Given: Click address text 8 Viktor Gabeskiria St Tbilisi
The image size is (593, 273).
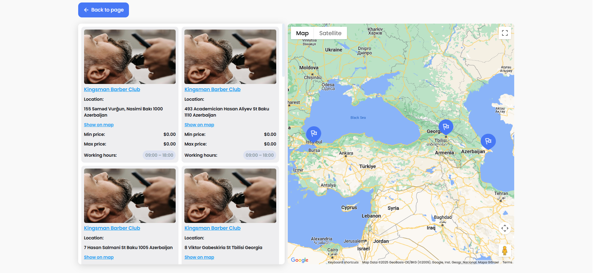Looking at the screenshot, I should [223, 248].
